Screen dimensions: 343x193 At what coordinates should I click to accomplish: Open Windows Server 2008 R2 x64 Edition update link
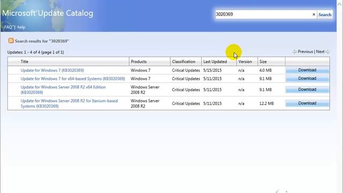coord(63,90)
